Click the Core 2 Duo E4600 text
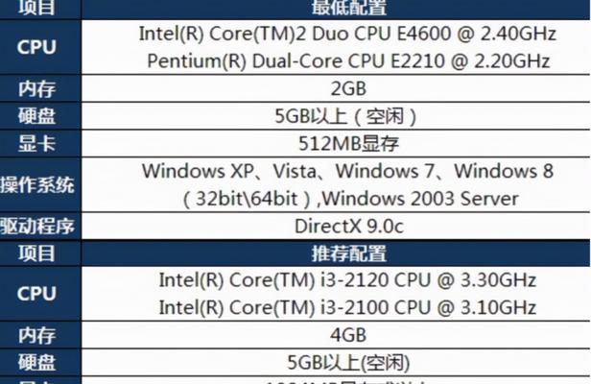Screen dimensions: 591x384 click(x=347, y=34)
